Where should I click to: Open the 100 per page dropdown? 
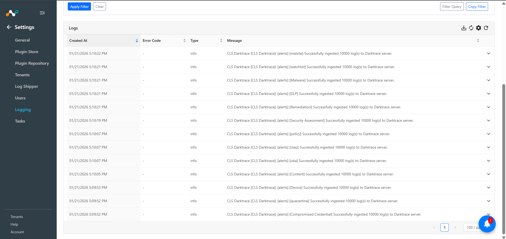(x=471, y=227)
